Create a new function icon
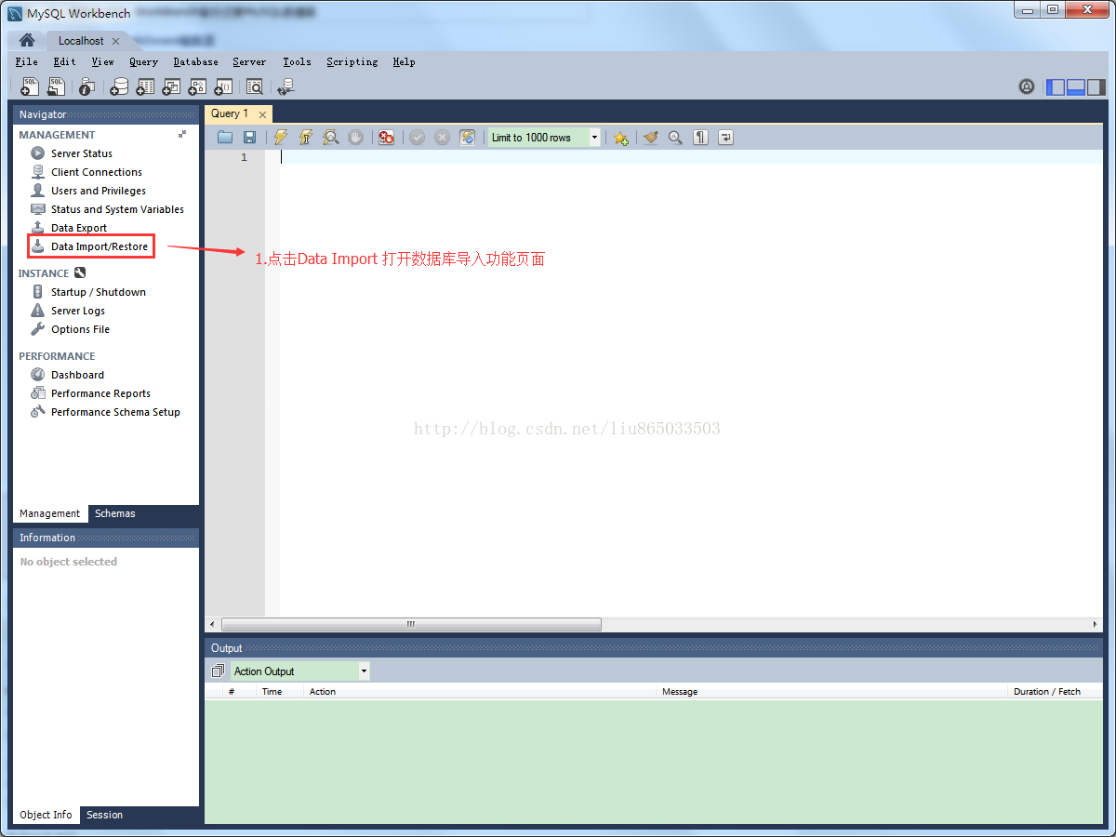The width and height of the screenshot is (1116, 837). click(223, 86)
